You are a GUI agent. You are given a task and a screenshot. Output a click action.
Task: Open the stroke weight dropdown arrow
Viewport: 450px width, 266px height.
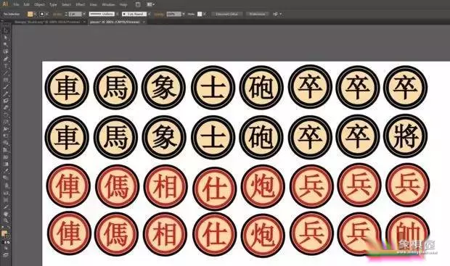click(84, 14)
